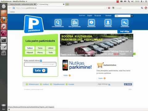Switch site language to Russian
This screenshot has height=111, width=148.
point(98,15)
